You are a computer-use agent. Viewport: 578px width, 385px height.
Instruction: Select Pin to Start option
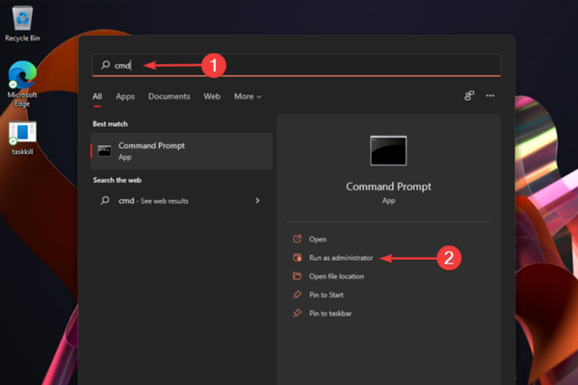click(326, 295)
